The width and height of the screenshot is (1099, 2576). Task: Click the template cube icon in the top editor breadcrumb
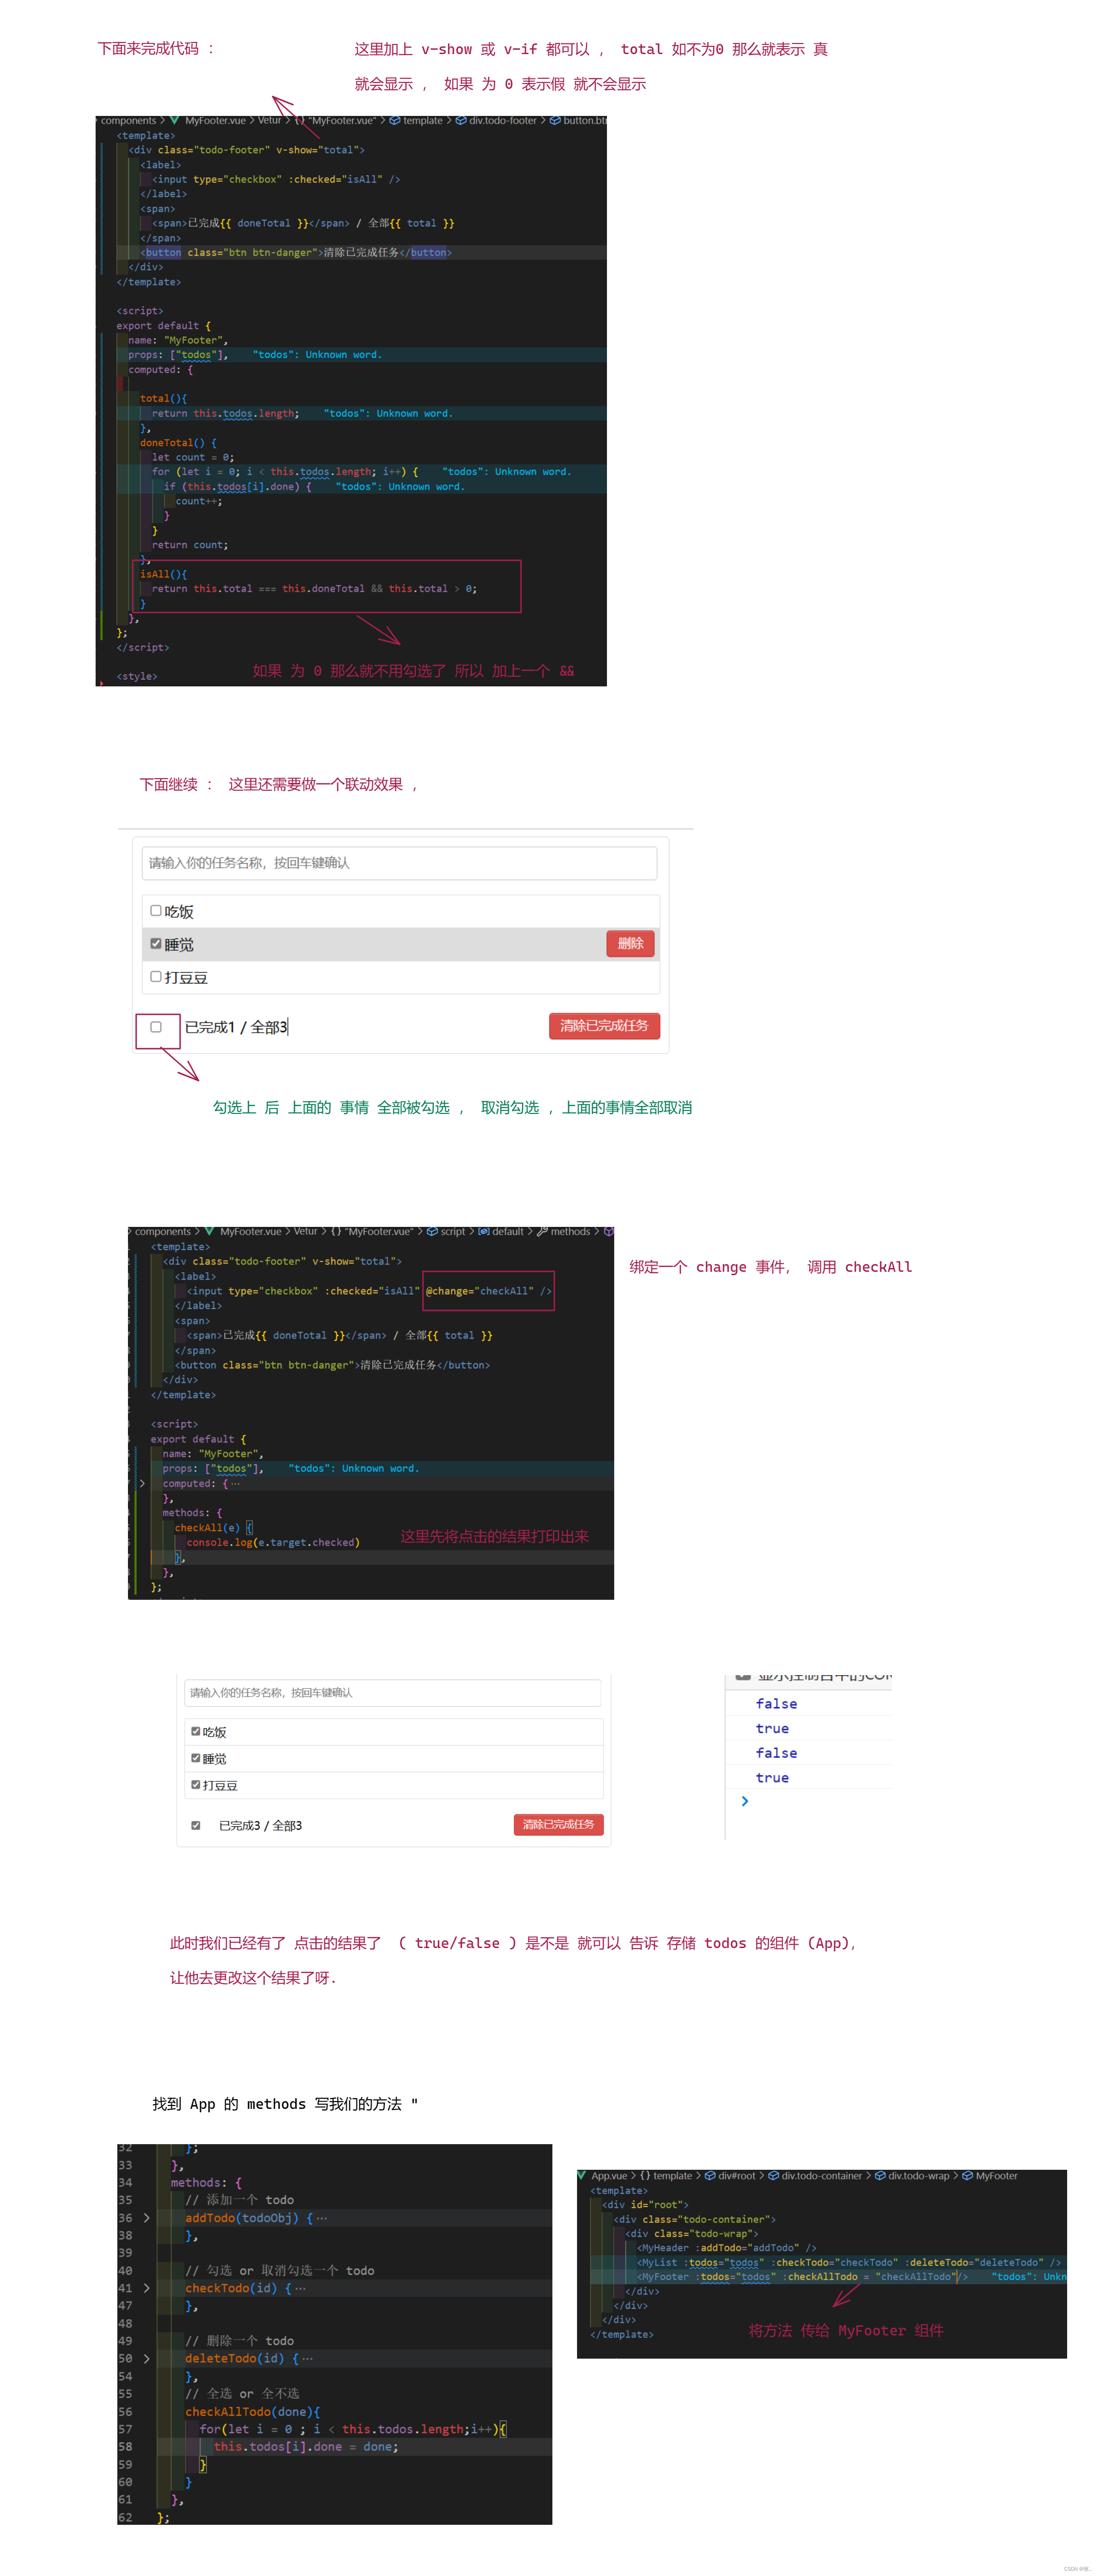coord(394,120)
